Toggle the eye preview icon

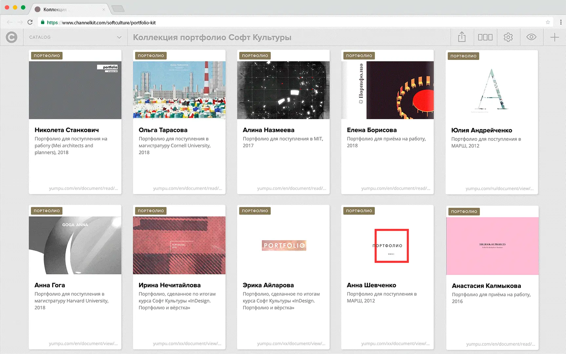click(531, 37)
